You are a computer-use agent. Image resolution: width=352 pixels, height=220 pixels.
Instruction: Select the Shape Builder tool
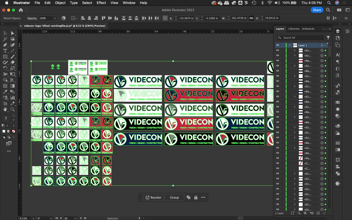(x=5, y=80)
